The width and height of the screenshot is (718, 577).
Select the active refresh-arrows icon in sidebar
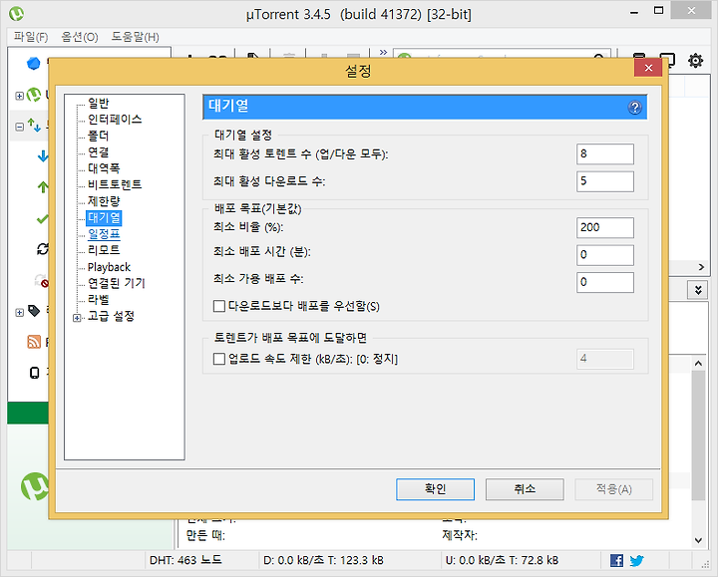coord(43,249)
